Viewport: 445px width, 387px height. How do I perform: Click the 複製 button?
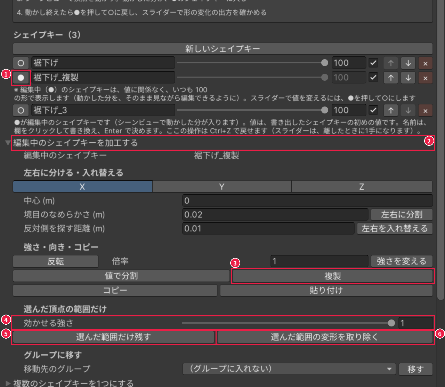tap(332, 276)
